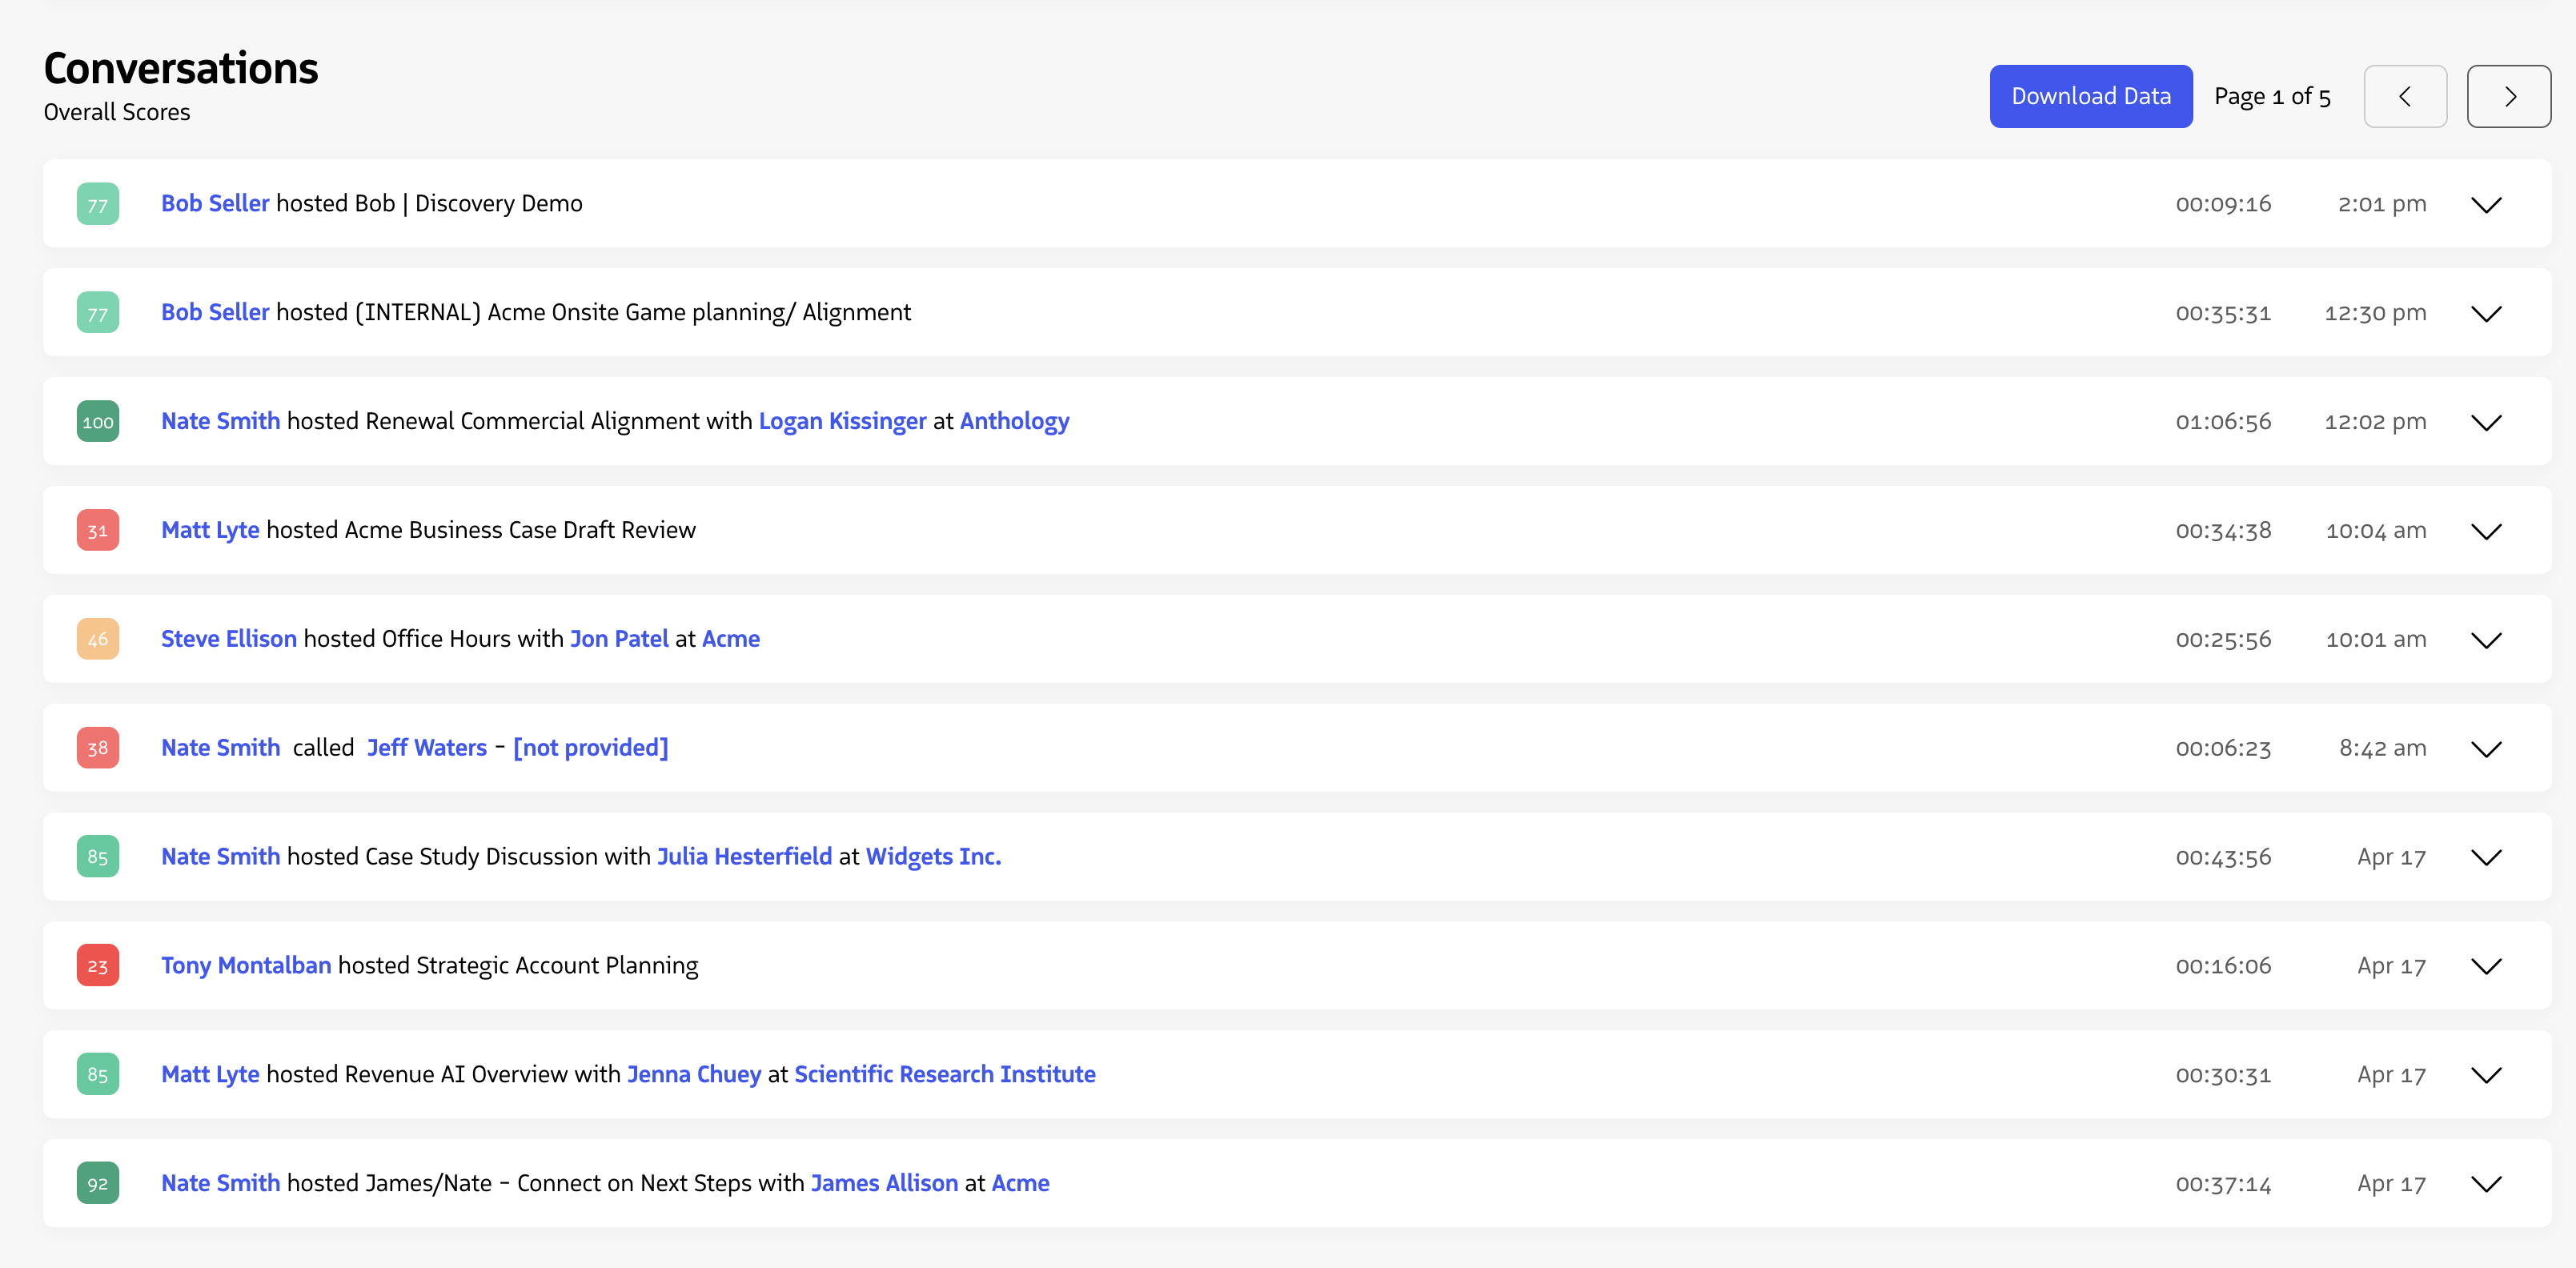Click the 2:01 pm timestamp
The width and height of the screenshot is (2576, 1268).
tap(2382, 204)
